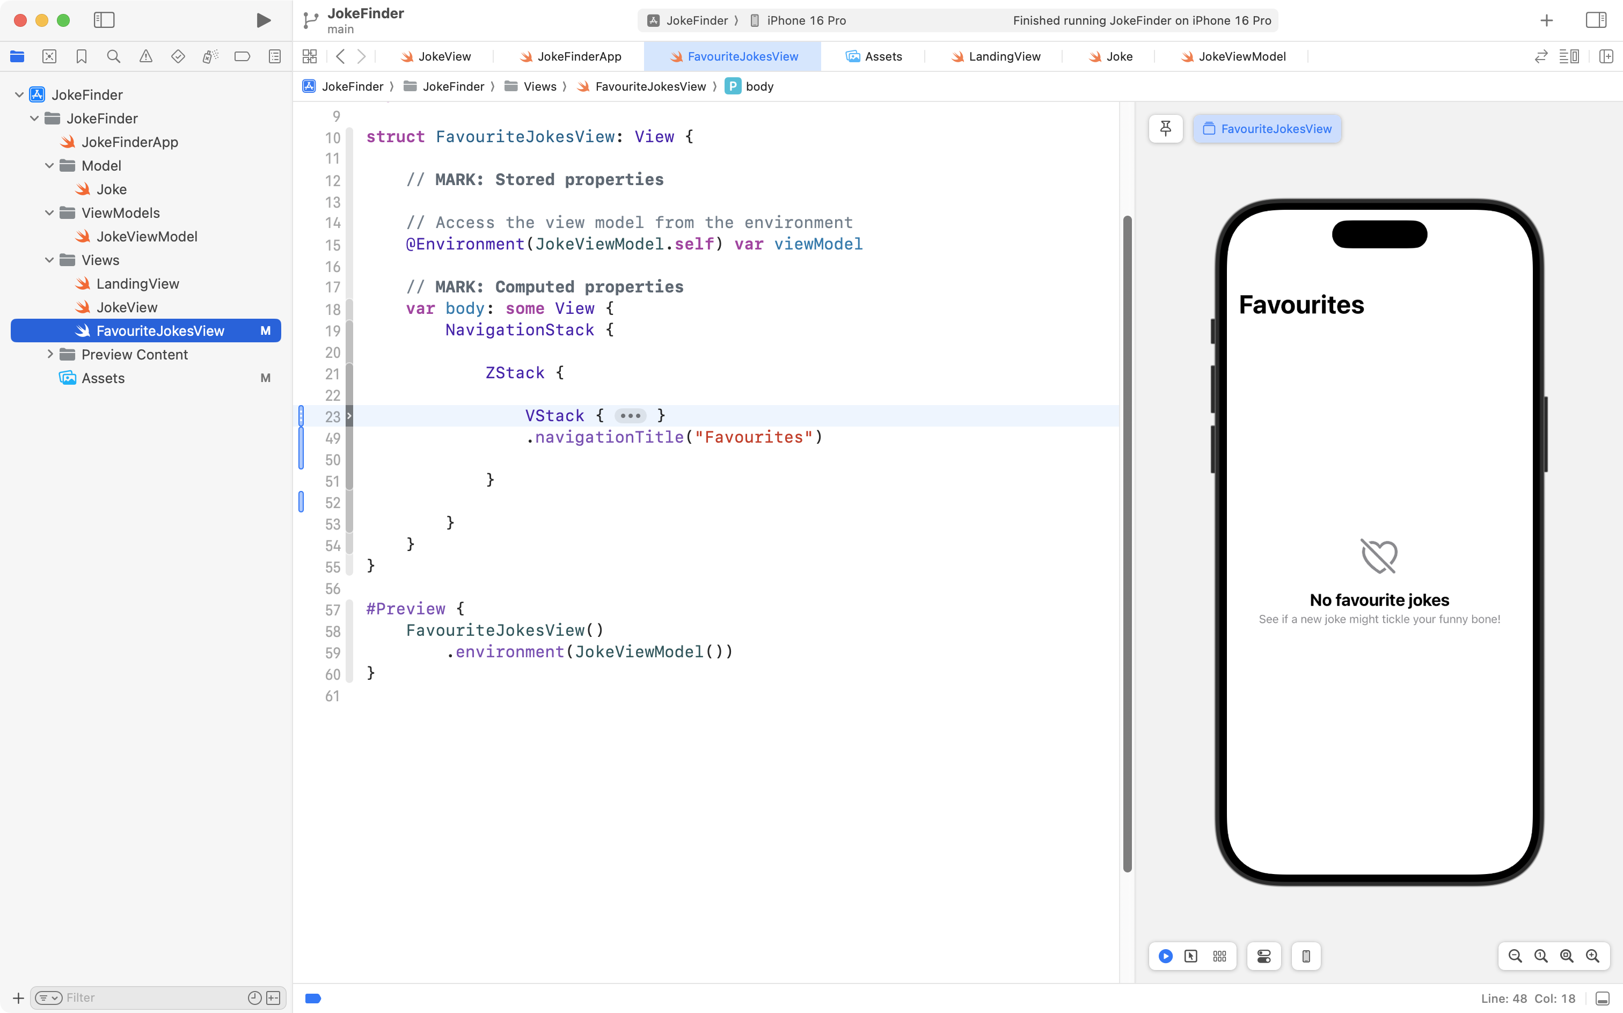
Task: Click the Library plus button in toolbar
Action: coord(1546,20)
